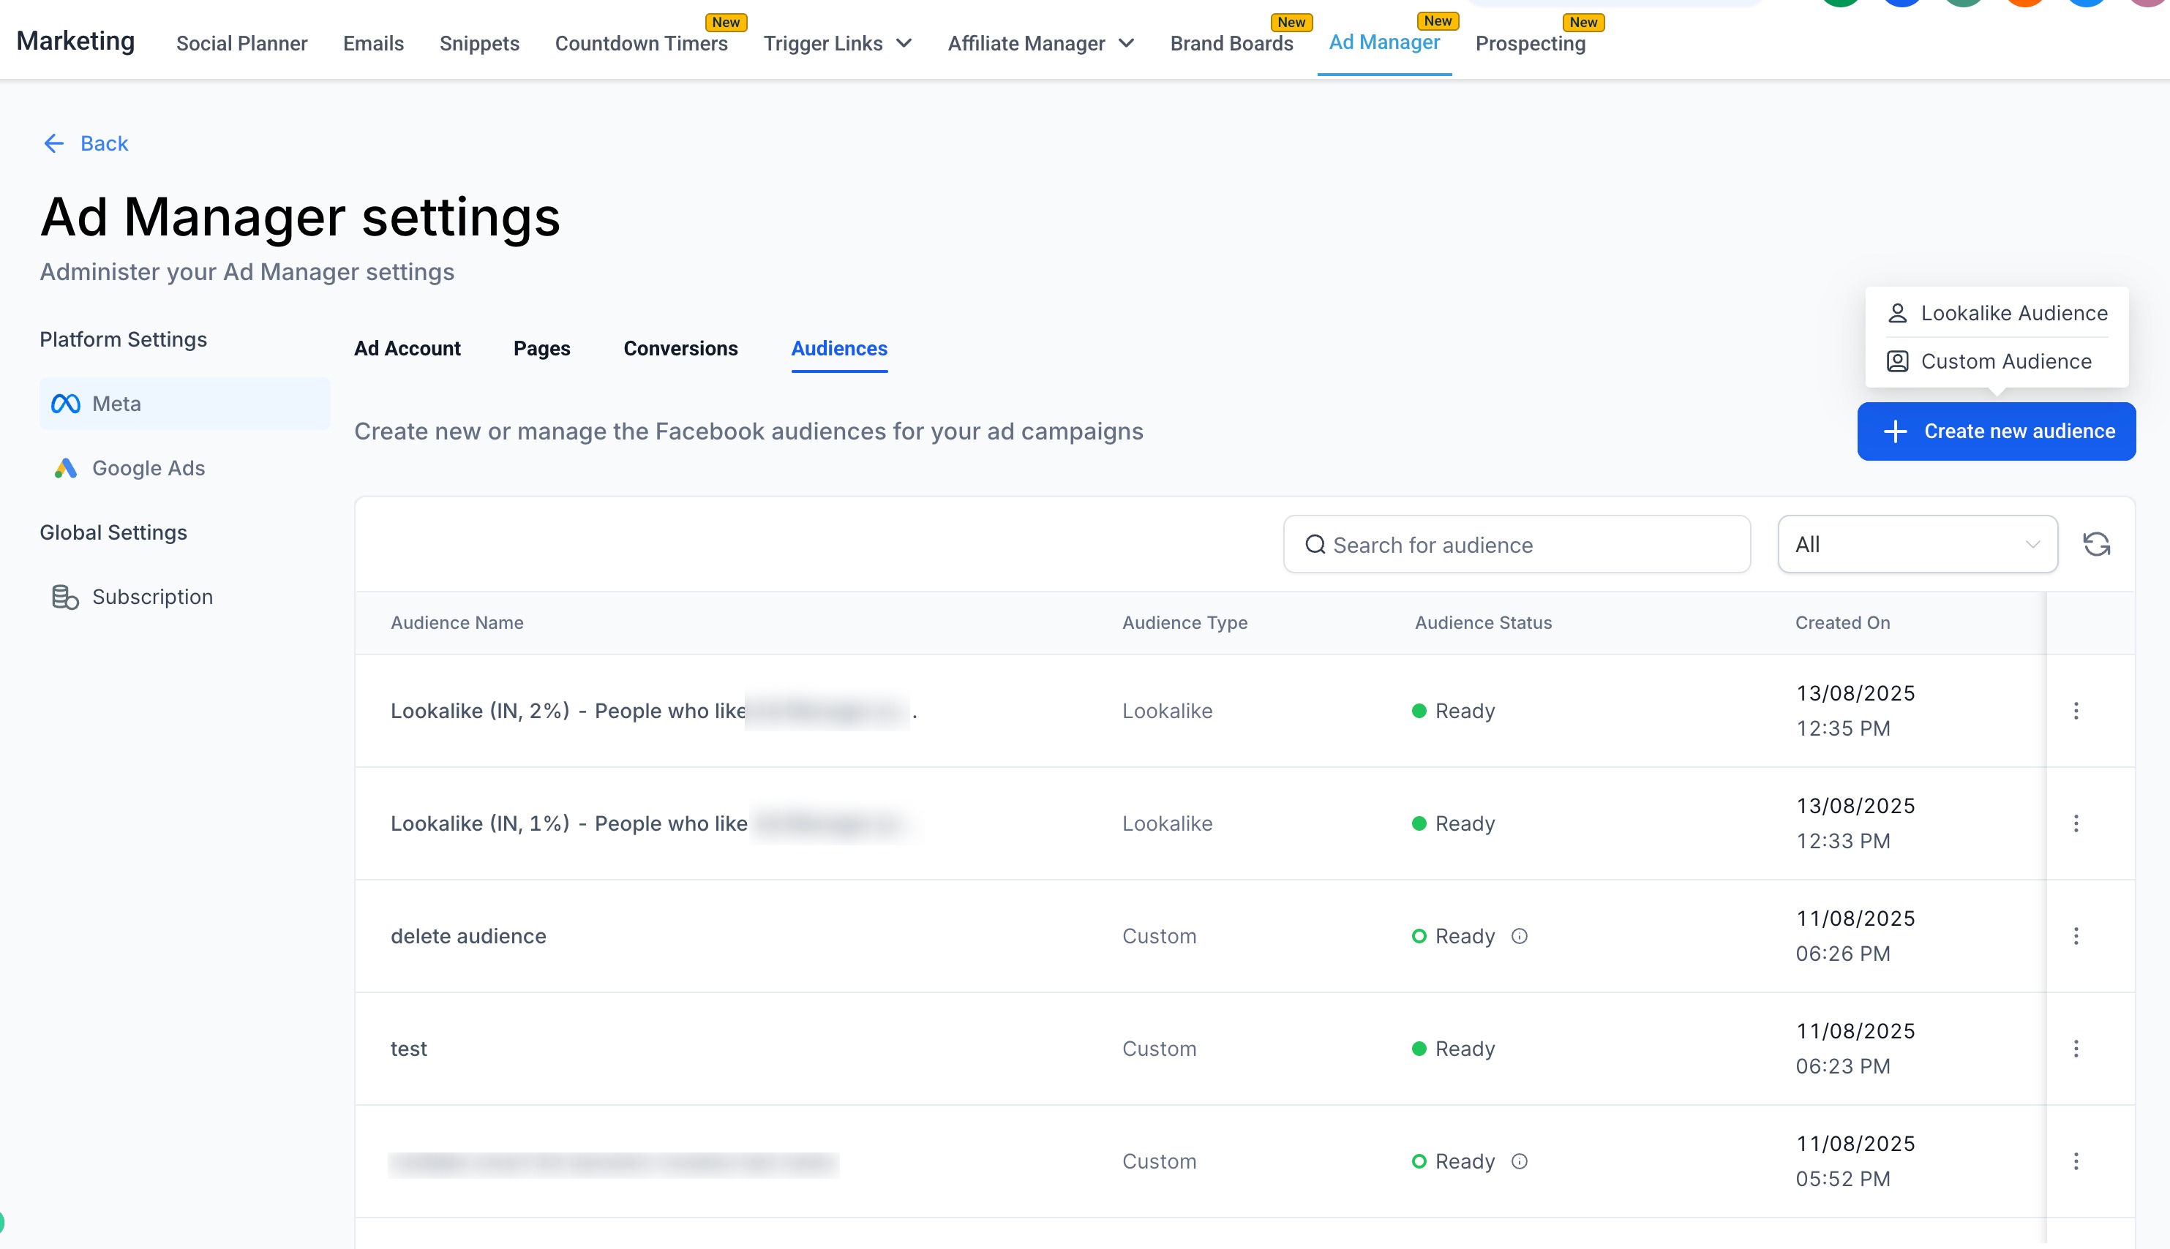This screenshot has height=1249, width=2170.
Task: Choose Lookalike Audience from popup menu
Action: 2013,313
